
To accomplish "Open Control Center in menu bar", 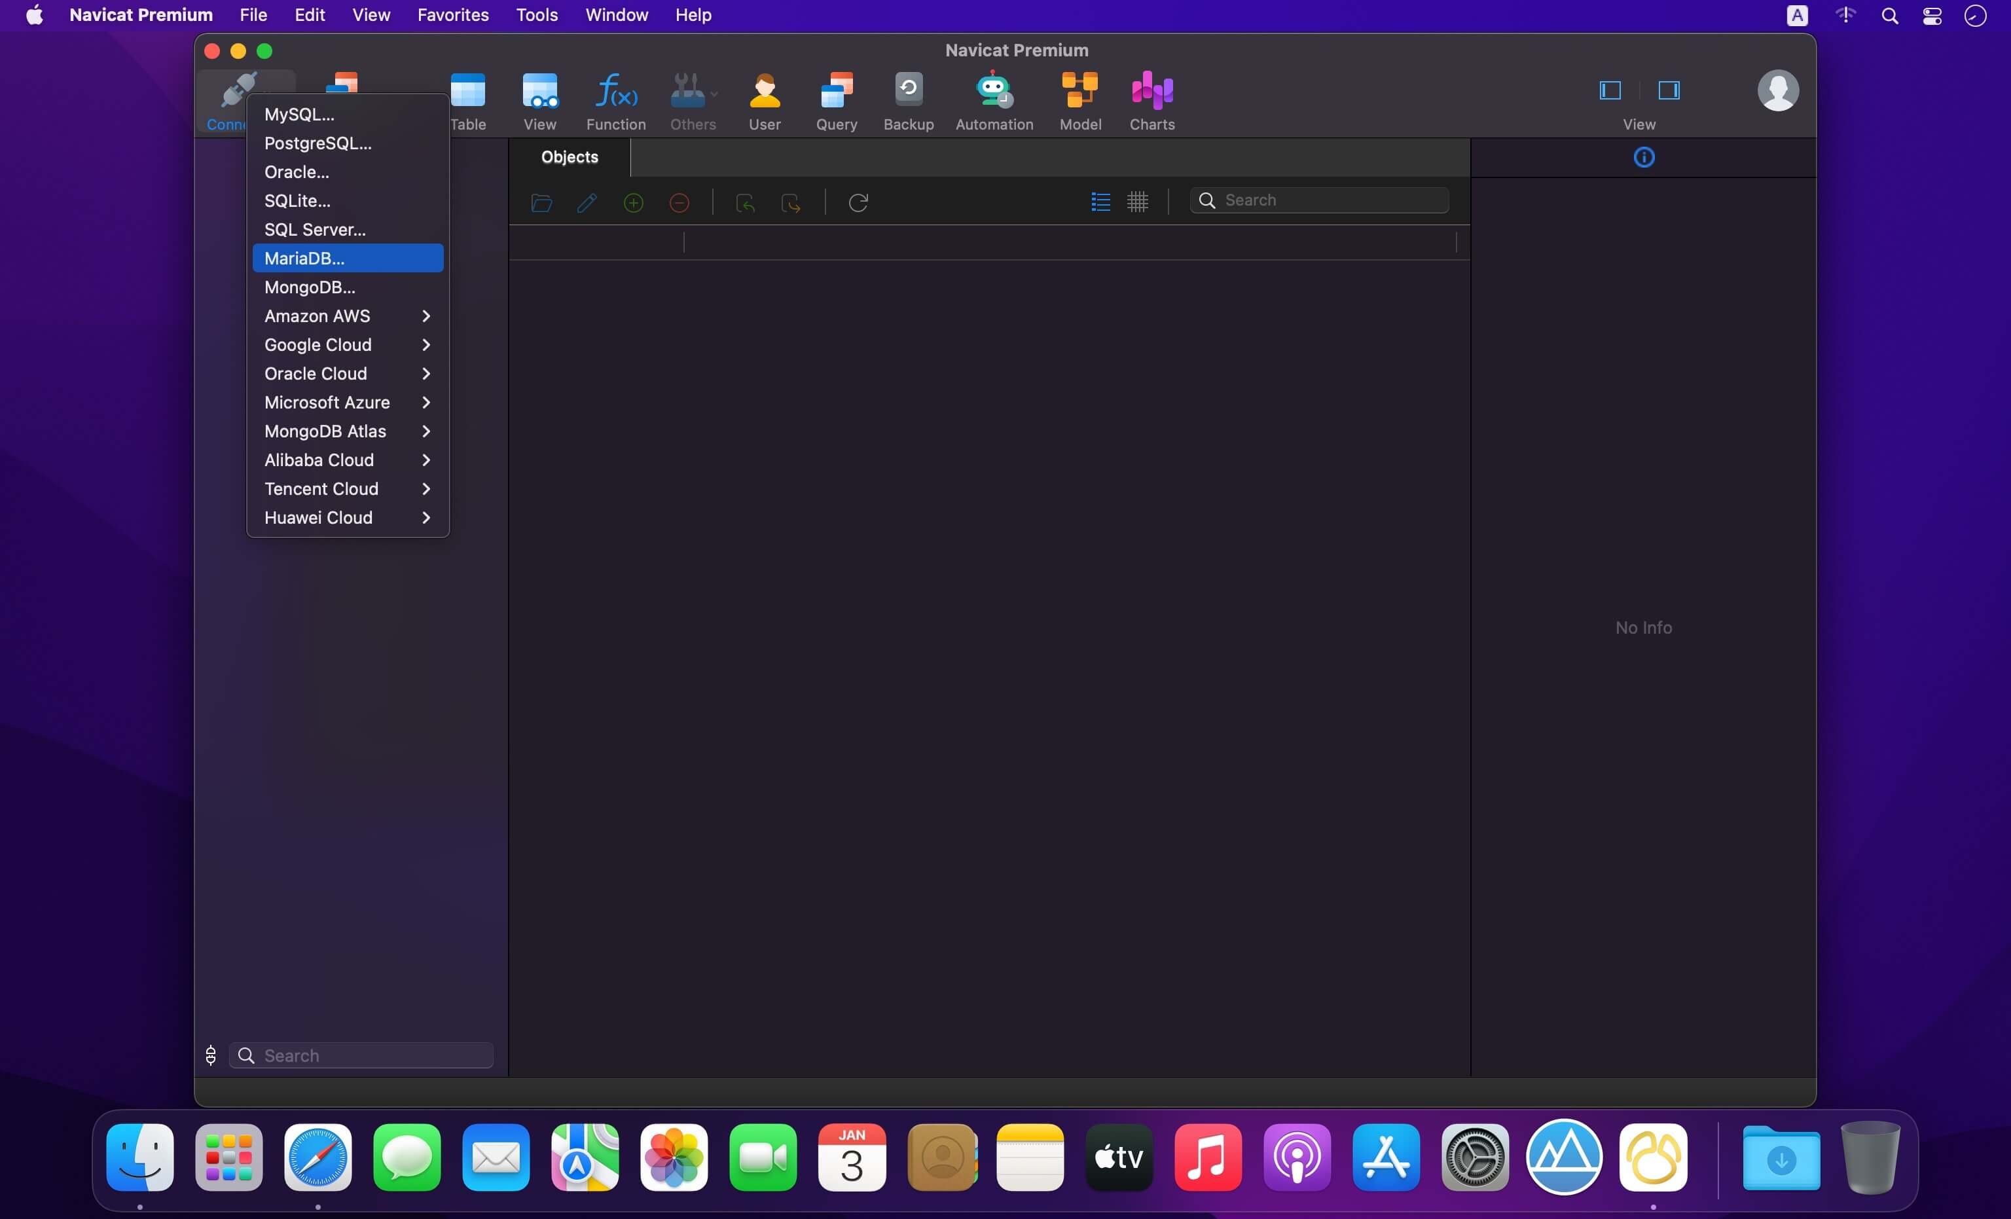I will click(x=1931, y=16).
